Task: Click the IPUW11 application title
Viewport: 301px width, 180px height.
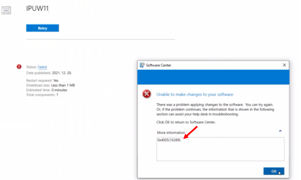Action: coord(37,9)
